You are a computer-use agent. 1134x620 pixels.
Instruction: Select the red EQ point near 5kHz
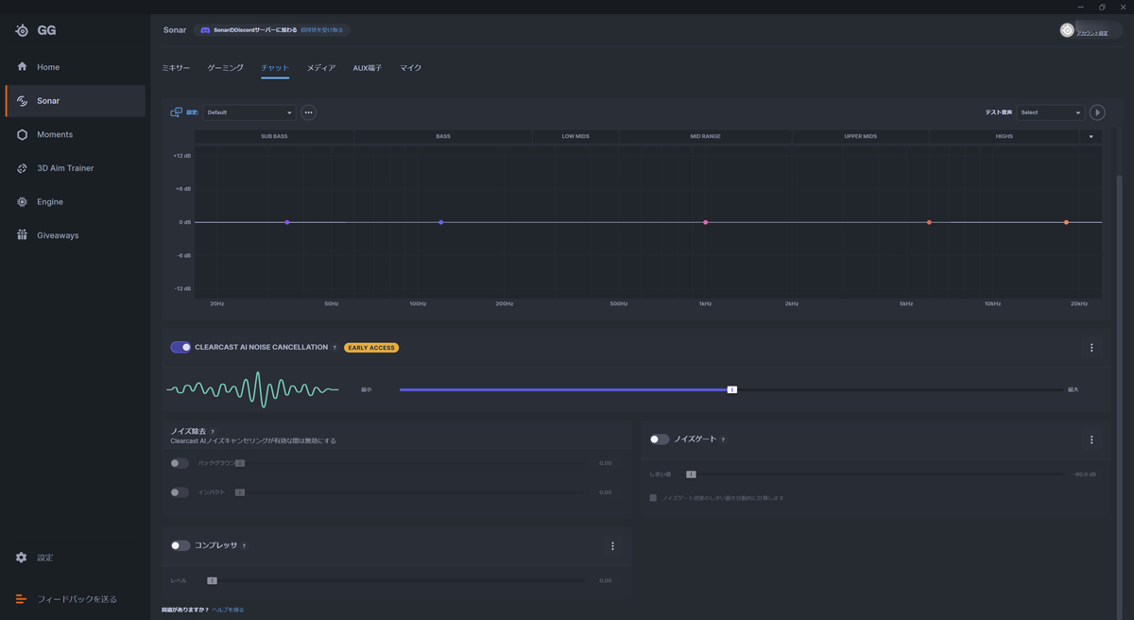click(929, 222)
